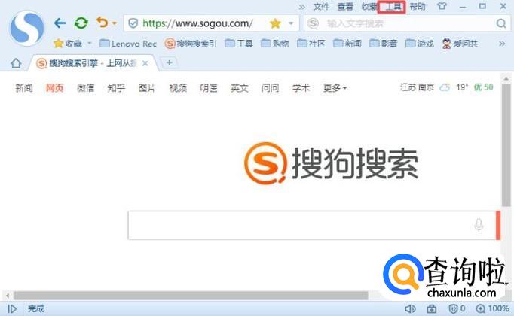This screenshot has width=514, height=316.
Task: Click the cloud weather icon
Action: (x=444, y=87)
